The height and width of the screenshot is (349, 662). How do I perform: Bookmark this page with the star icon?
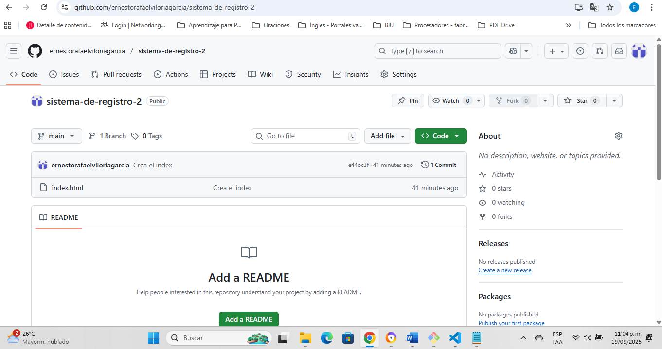pyautogui.click(x=610, y=7)
